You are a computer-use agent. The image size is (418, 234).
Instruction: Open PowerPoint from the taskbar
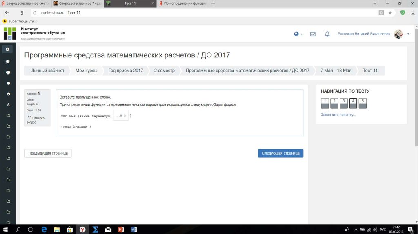(121, 230)
